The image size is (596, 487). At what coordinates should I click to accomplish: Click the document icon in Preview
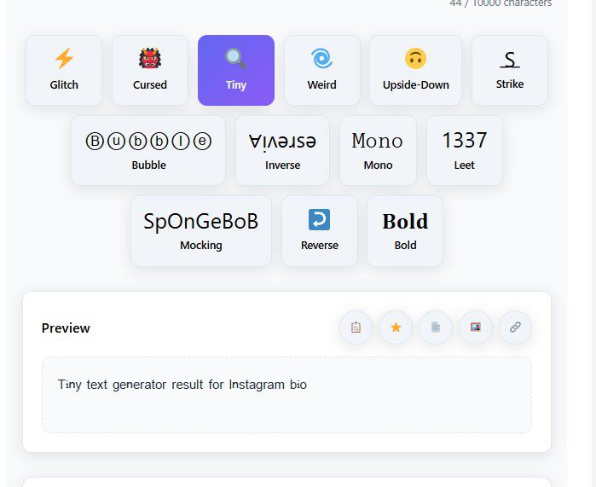436,328
